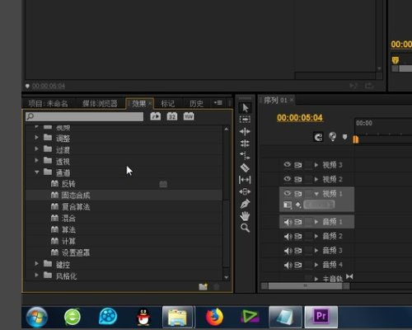
Task: Switch to the 历史 tab
Action: click(197, 103)
